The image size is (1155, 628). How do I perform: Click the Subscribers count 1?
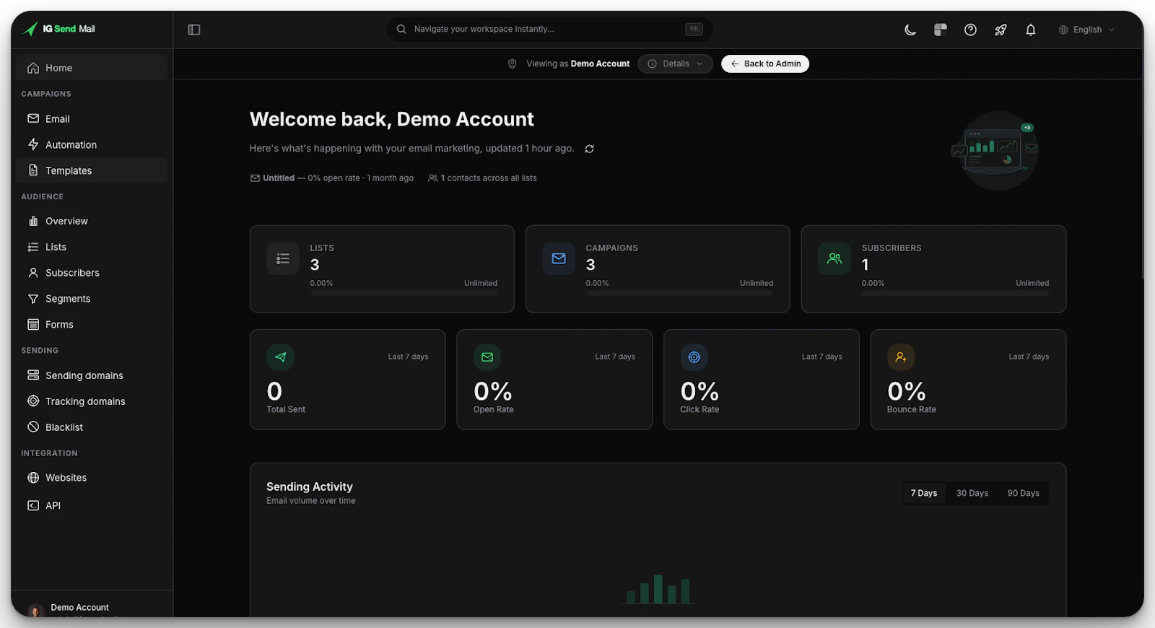866,265
